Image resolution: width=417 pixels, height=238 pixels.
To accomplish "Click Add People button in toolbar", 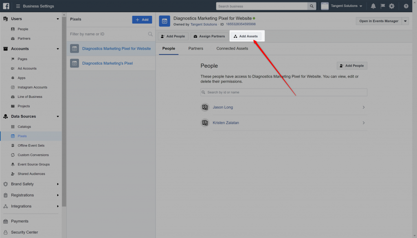I will [173, 37].
